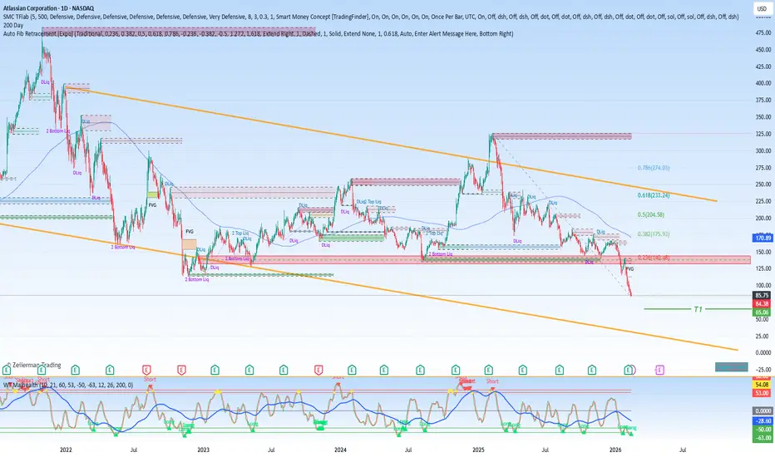Screen dimensions: 775x457
Task: Click the 400.00 price axis value
Action: 763,83
